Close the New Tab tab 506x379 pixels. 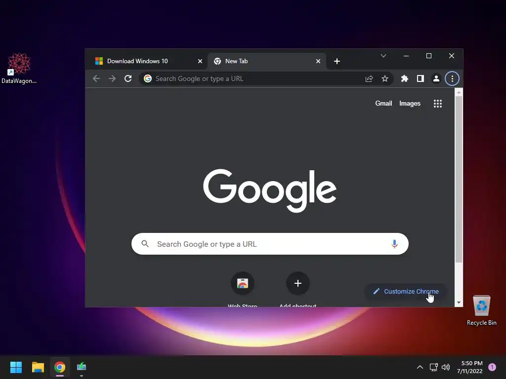(318, 61)
